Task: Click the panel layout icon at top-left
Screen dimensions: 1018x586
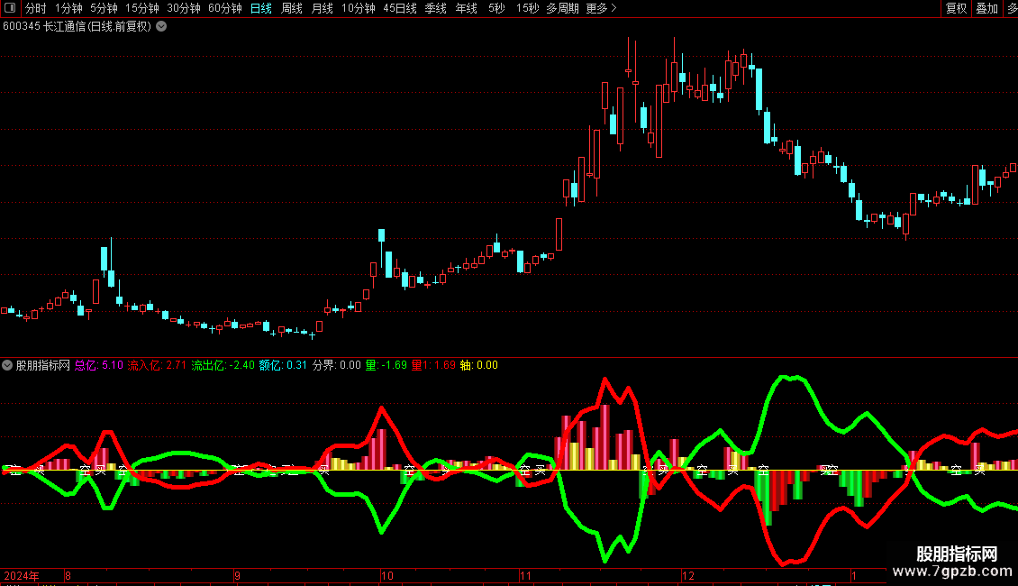Action: click(x=10, y=8)
